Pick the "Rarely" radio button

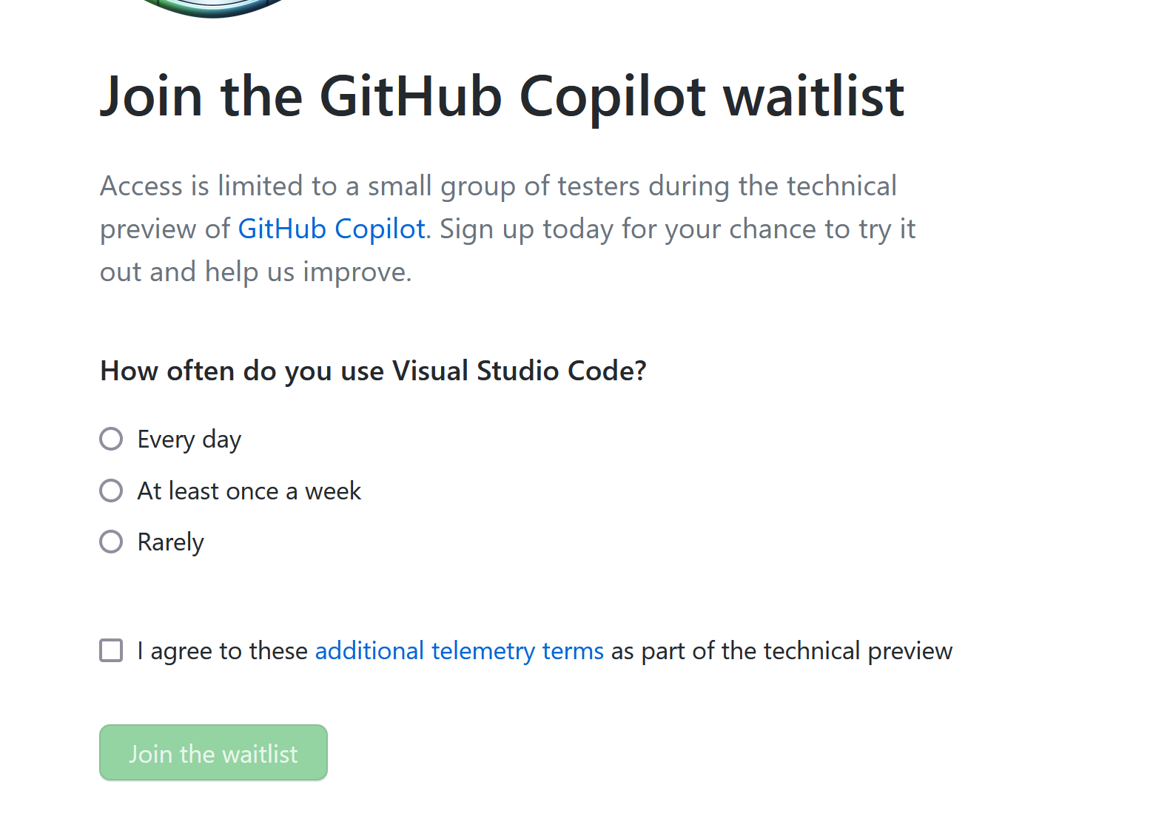point(111,542)
